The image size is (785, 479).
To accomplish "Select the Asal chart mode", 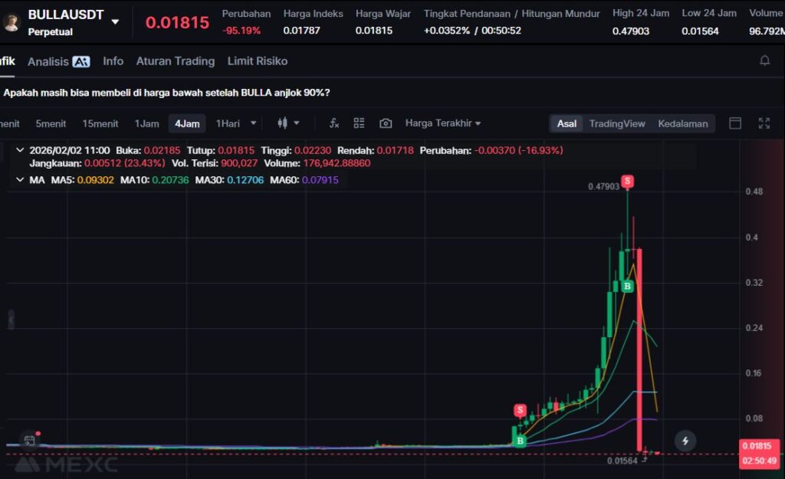I will click(567, 123).
